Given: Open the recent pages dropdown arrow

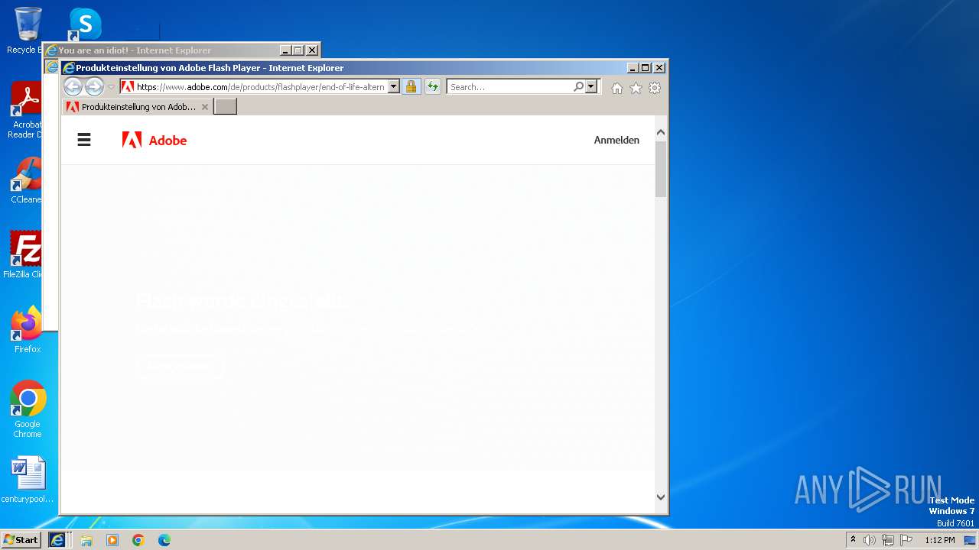Looking at the screenshot, I should (x=111, y=87).
